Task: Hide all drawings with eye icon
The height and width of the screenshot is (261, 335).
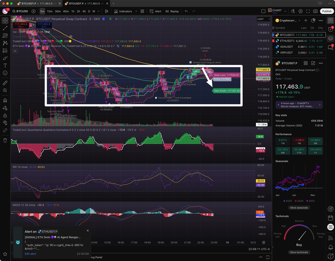Action: (x=5, y=123)
